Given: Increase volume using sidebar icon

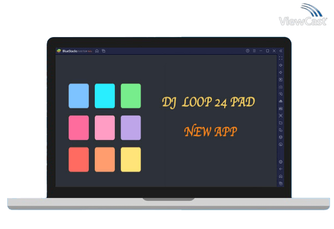Looking at the screenshot, I should pos(281,65).
